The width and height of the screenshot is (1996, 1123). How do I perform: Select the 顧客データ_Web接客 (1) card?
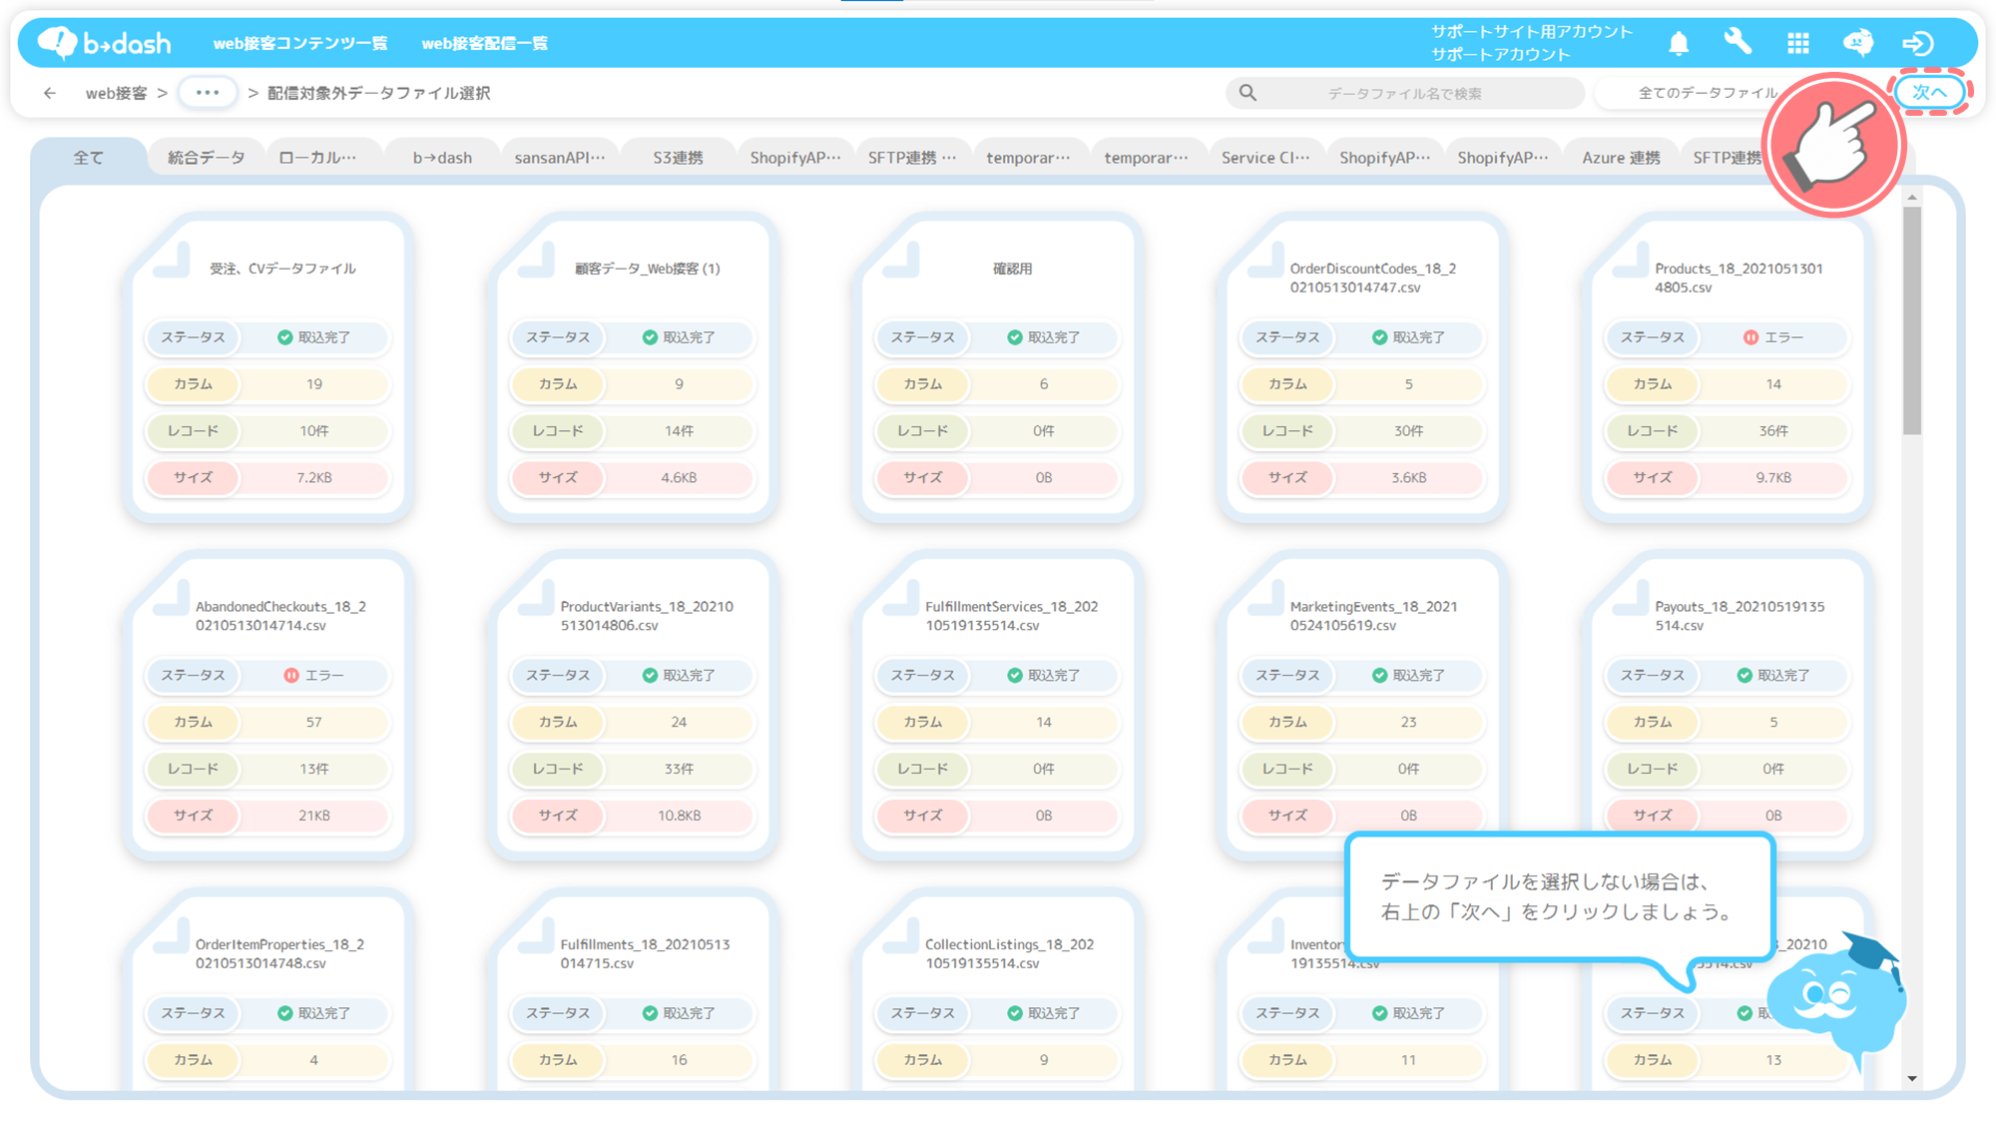coord(633,367)
